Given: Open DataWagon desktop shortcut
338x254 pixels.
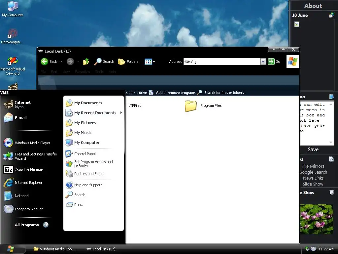Looking at the screenshot, I should [x=13, y=36].
